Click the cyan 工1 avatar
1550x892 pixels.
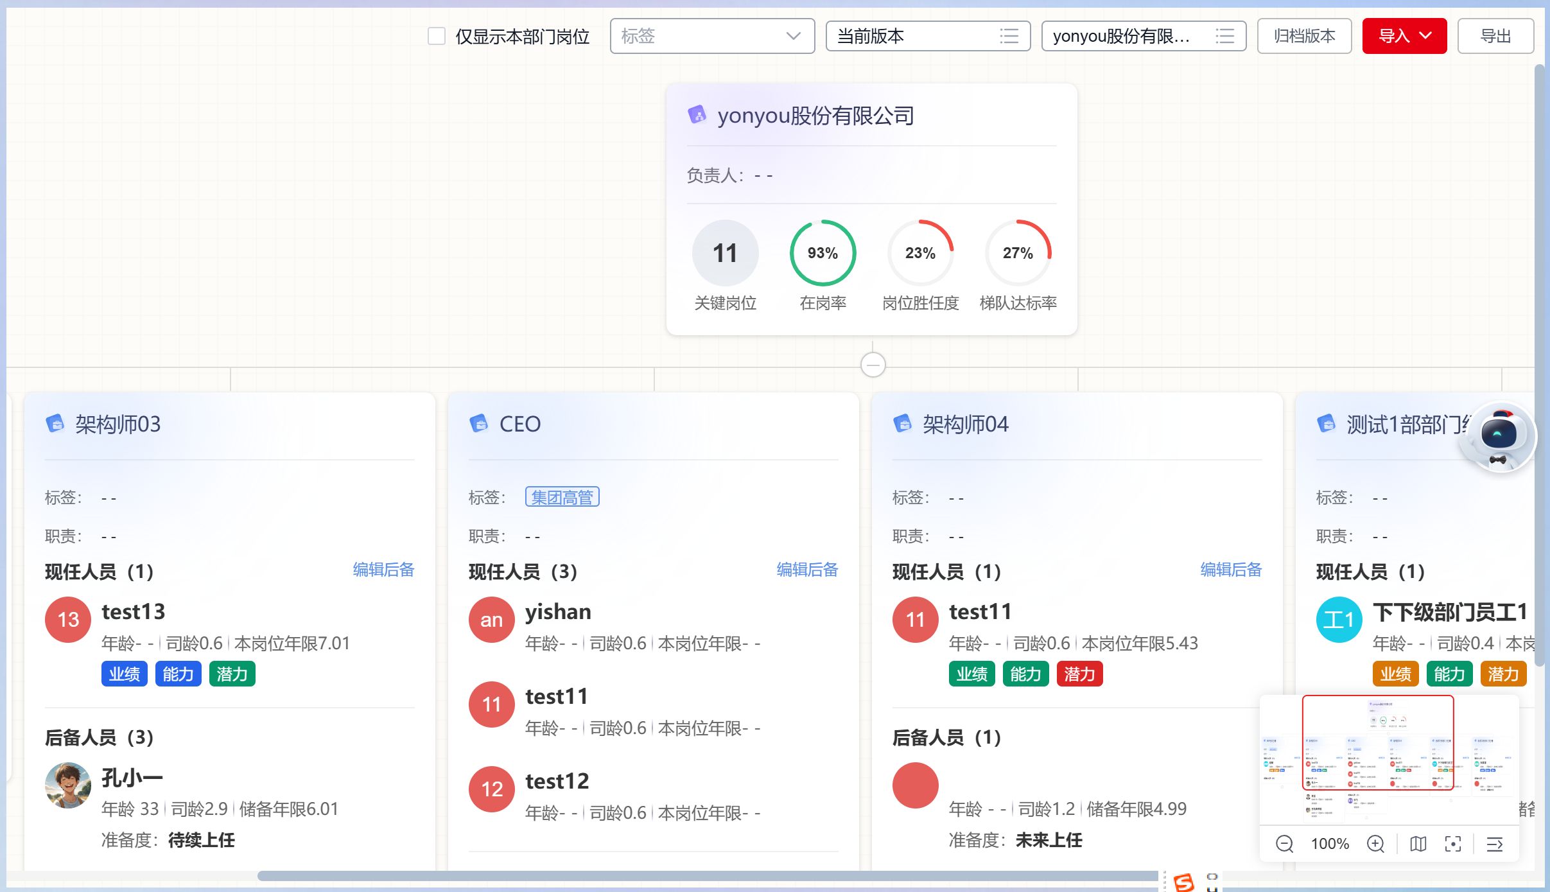coord(1339,620)
